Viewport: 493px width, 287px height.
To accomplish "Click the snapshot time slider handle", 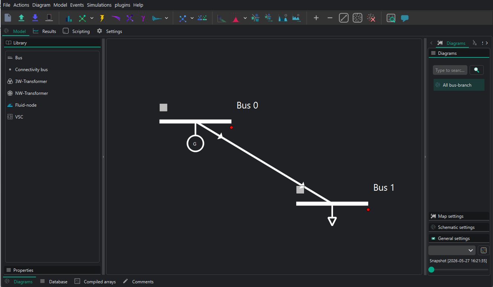I will (431, 270).
